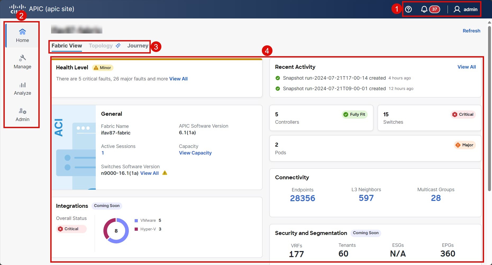The width and height of the screenshot is (492, 265).
Task: Open the admin user profile icon
Action: tap(457, 9)
